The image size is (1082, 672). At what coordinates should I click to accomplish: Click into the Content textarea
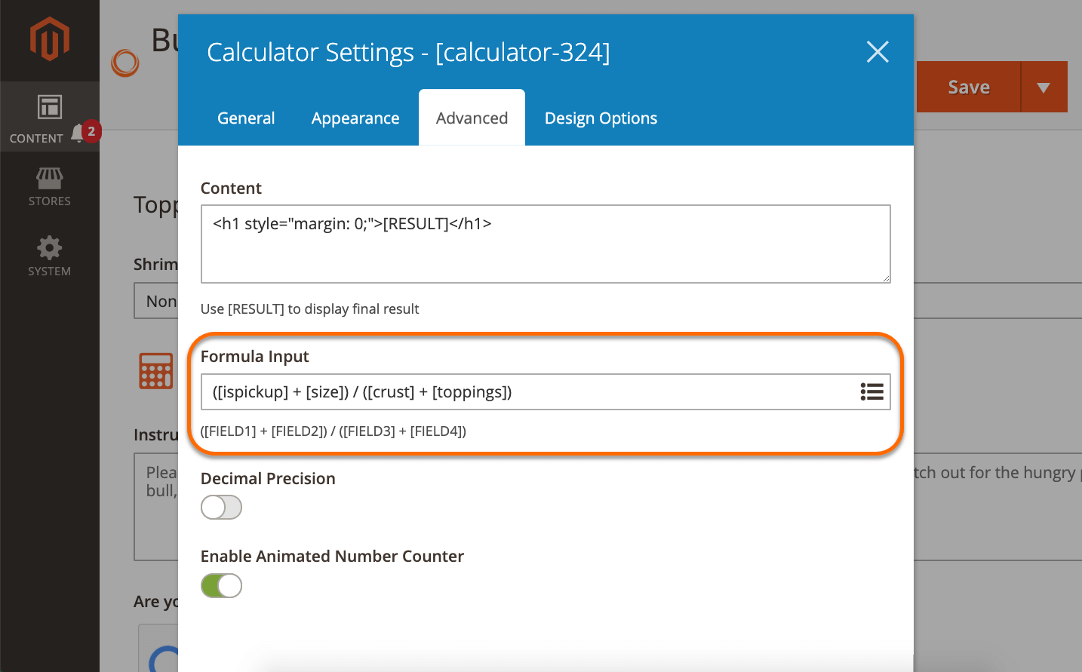coord(546,244)
